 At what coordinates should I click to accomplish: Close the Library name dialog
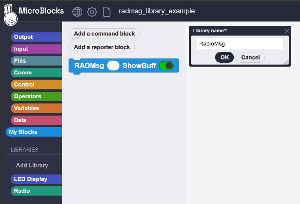(286, 31)
